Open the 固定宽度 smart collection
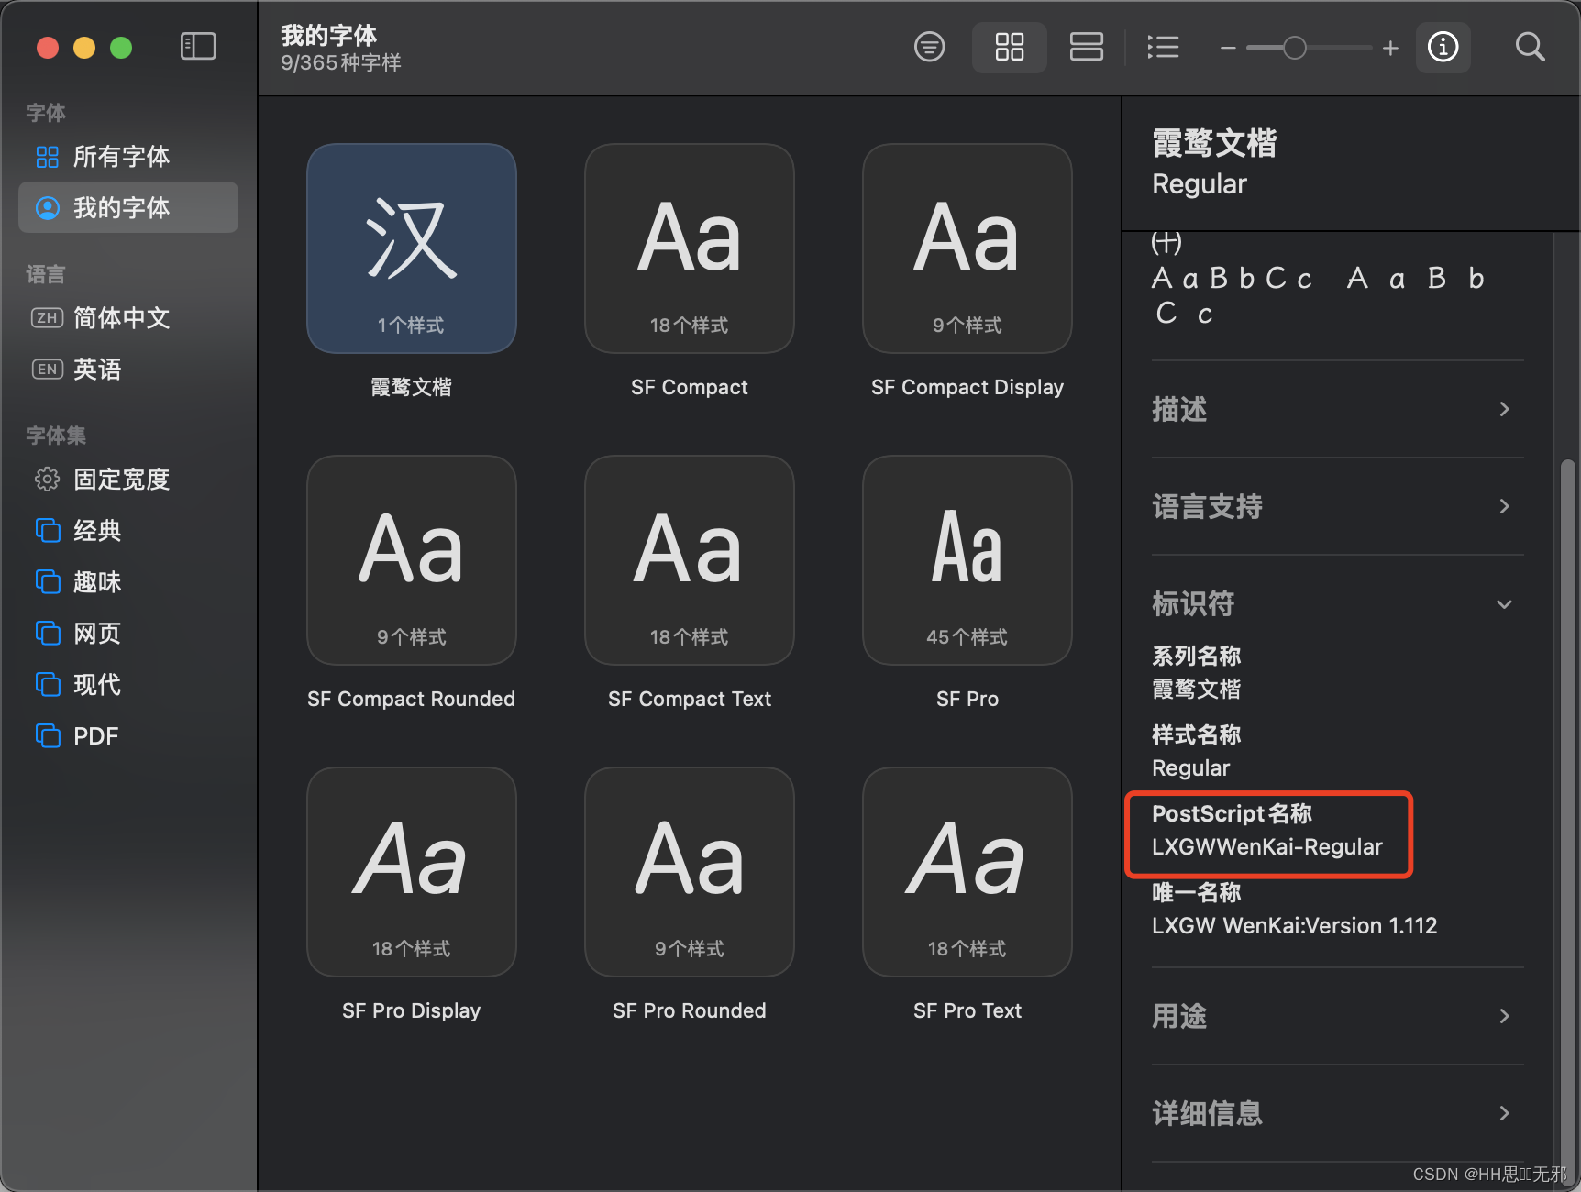1581x1192 pixels. tap(128, 480)
